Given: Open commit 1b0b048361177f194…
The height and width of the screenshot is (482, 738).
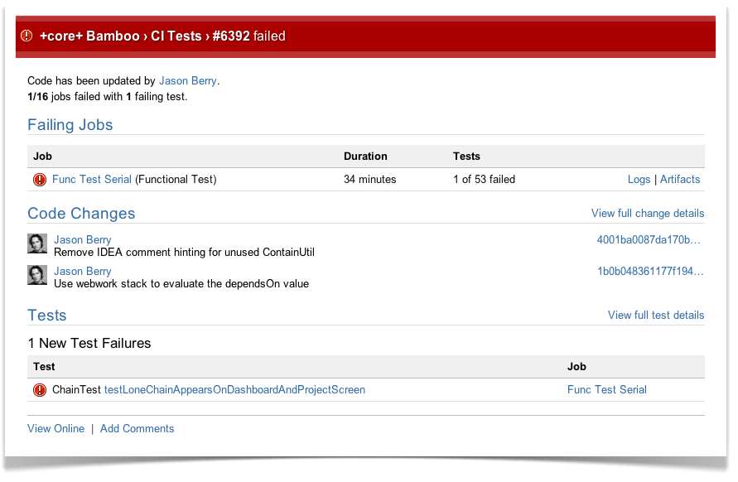Looking at the screenshot, I should [x=650, y=271].
